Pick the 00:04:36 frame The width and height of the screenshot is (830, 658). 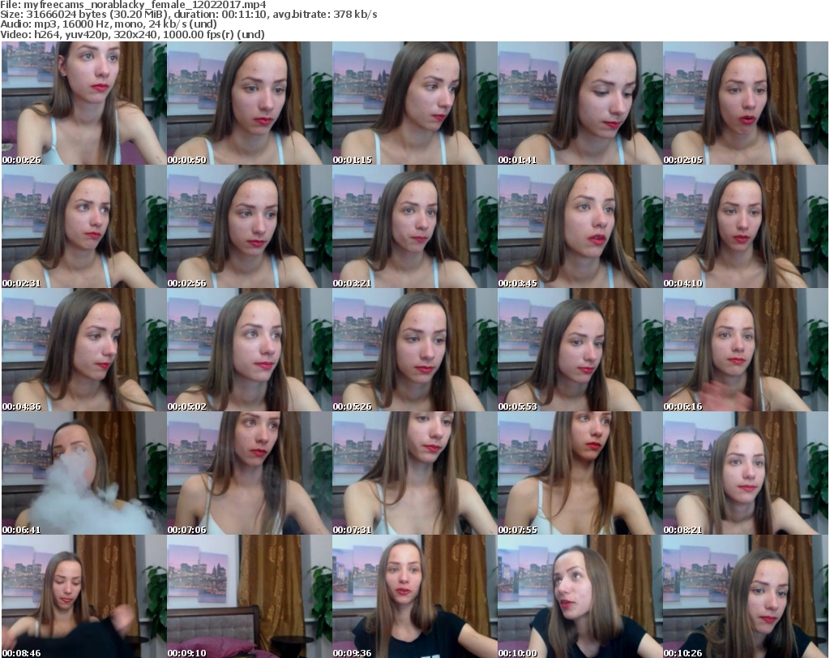click(x=83, y=351)
